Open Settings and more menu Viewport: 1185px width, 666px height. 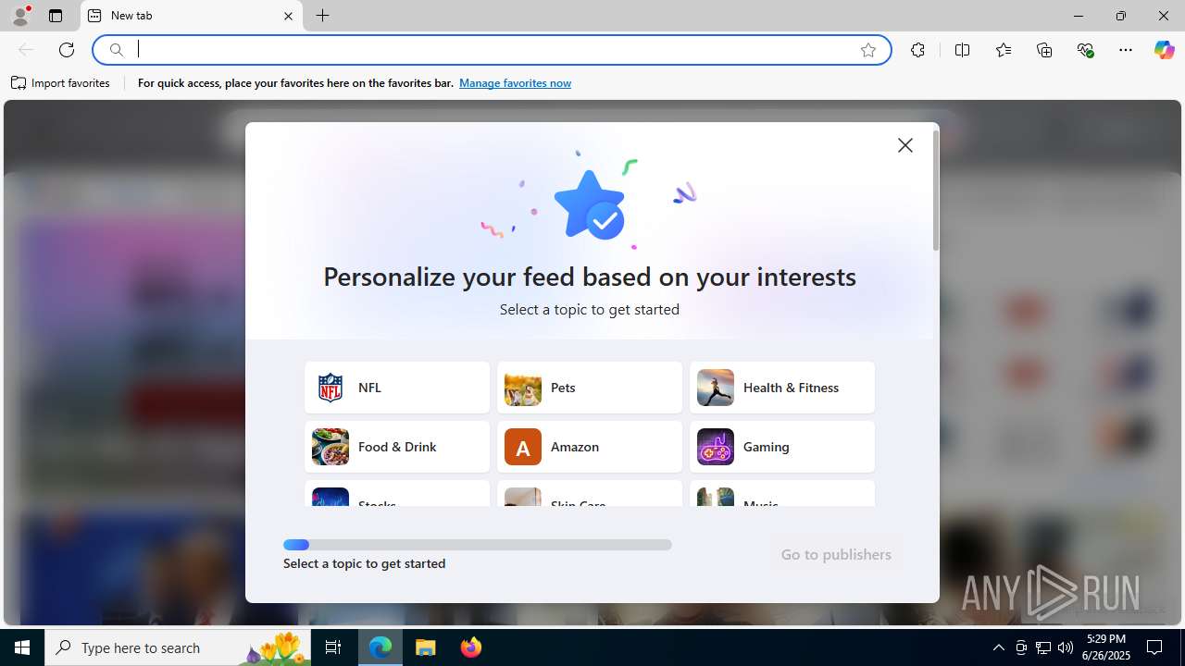1126,50
